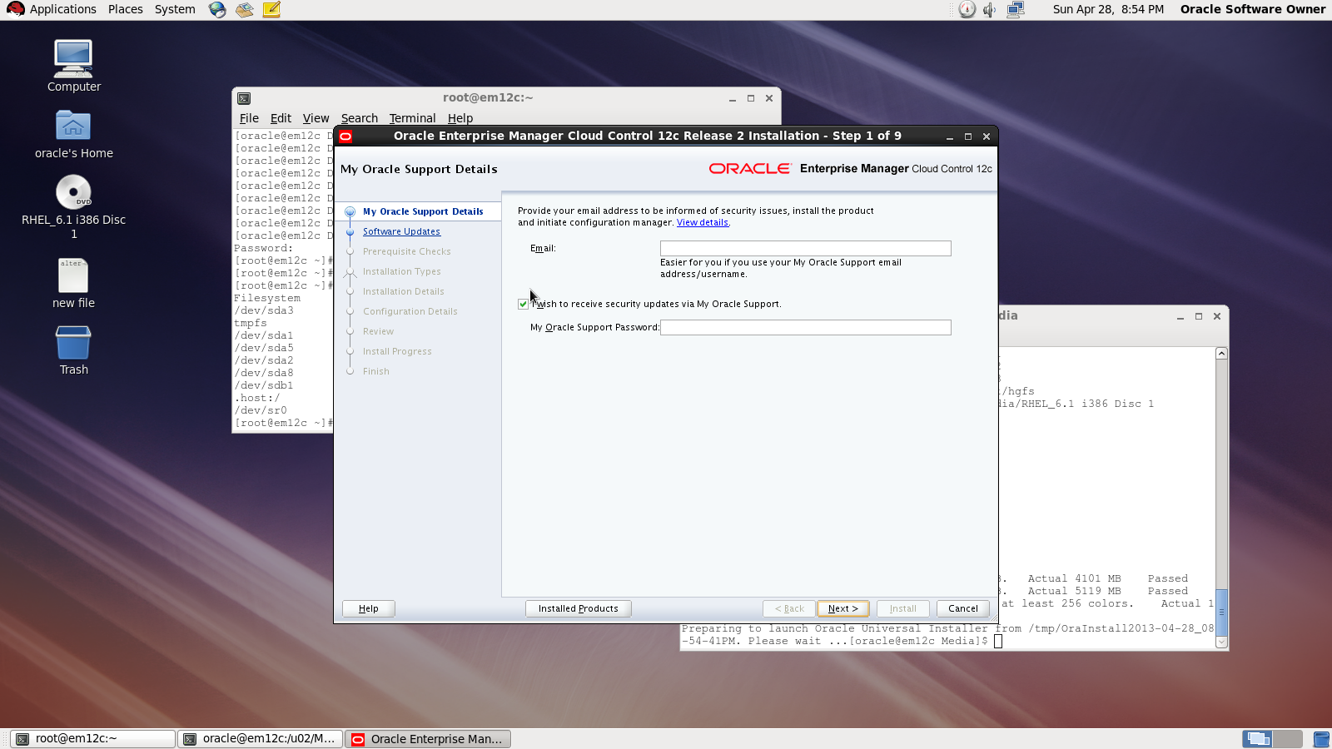Click the Email input field

pyautogui.click(x=805, y=249)
